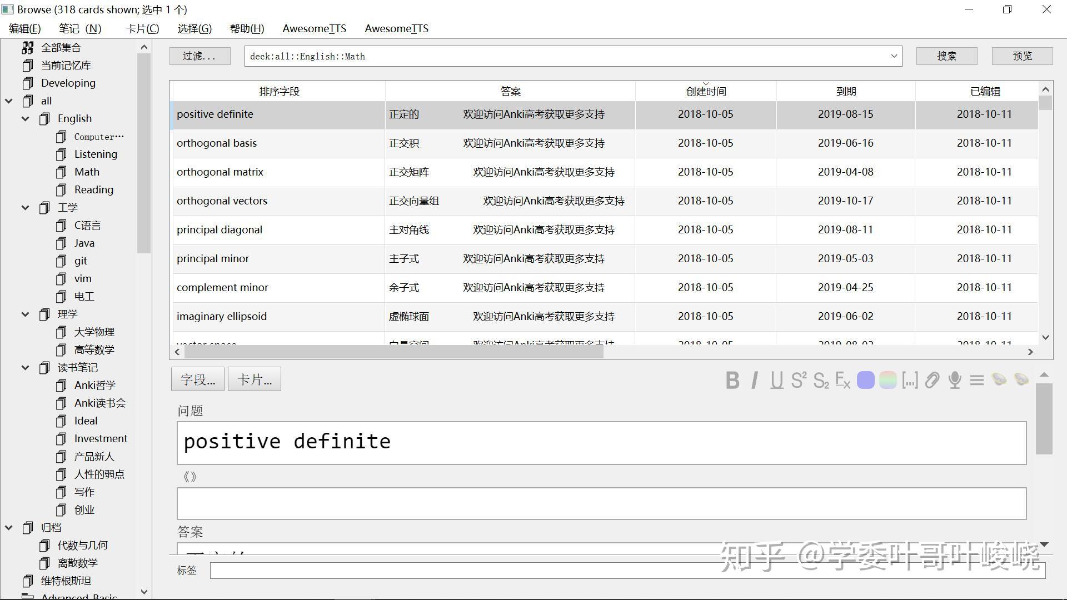
Task: Open the 帮助(H) menu
Action: click(x=247, y=28)
